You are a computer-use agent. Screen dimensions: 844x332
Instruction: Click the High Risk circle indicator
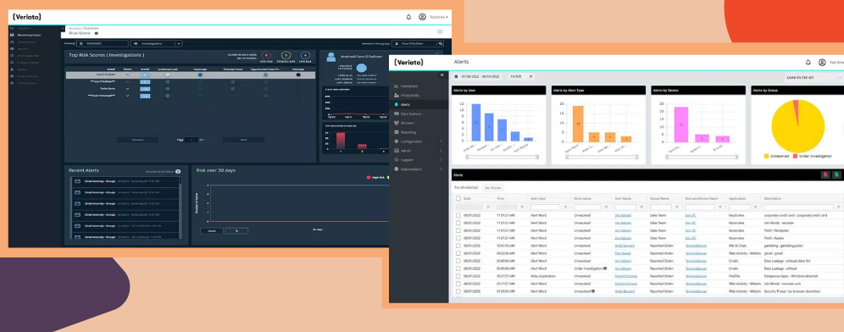point(266,55)
